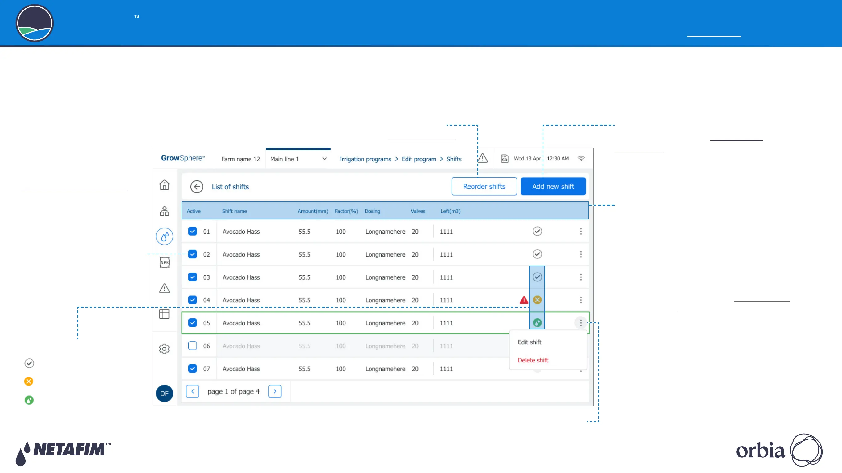Click the back arrow beside List of shifts
Image resolution: width=842 pixels, height=473 pixels.
click(x=197, y=187)
